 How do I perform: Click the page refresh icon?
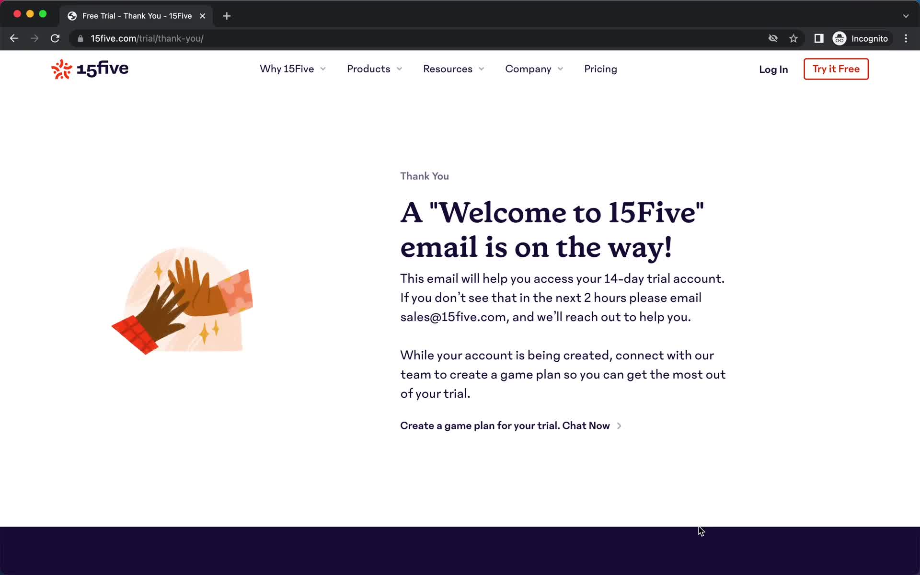(x=56, y=38)
